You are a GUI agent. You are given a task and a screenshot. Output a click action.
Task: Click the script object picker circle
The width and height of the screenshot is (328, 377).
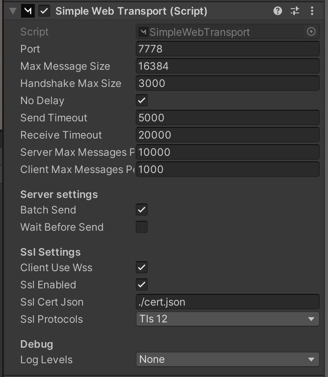click(312, 32)
